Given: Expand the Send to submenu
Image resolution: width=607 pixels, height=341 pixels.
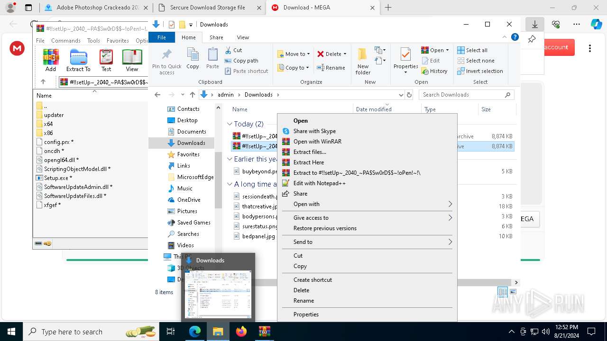Looking at the screenshot, I should click(x=367, y=242).
